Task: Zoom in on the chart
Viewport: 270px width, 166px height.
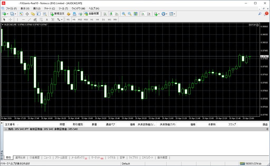Action: 124,14
